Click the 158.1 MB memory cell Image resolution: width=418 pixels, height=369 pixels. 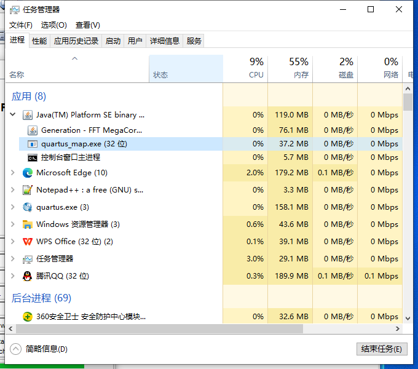[x=291, y=207]
